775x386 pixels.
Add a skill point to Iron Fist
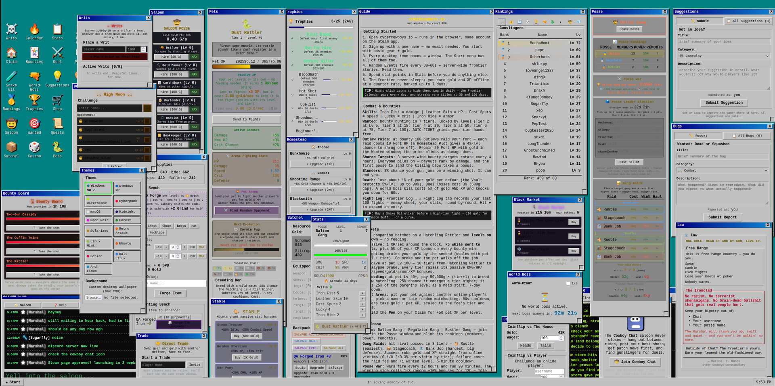pos(362,293)
